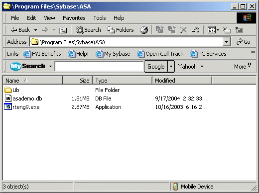Image resolution: width=259 pixels, height=193 pixels.
Task: Open the Yahoo! dropdown arrow
Action: click(x=202, y=67)
